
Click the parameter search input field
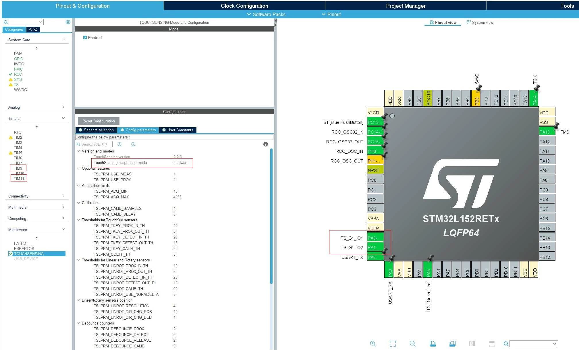[x=96, y=144]
